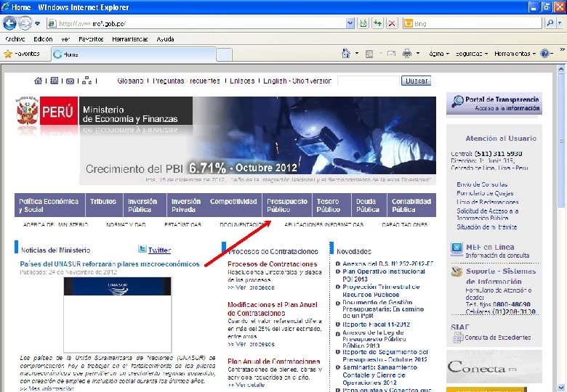Click the Compatibility View icon

(363, 24)
